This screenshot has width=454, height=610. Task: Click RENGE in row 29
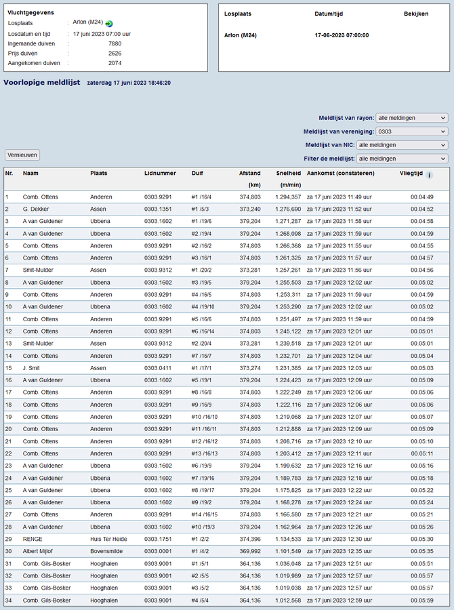point(33,540)
